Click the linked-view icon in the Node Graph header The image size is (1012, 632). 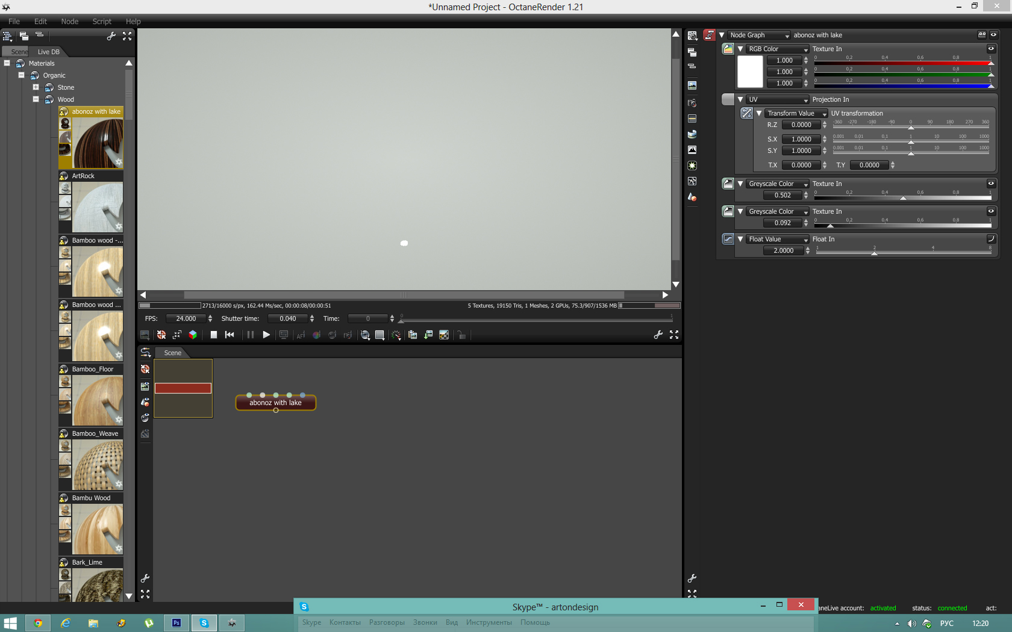982,35
